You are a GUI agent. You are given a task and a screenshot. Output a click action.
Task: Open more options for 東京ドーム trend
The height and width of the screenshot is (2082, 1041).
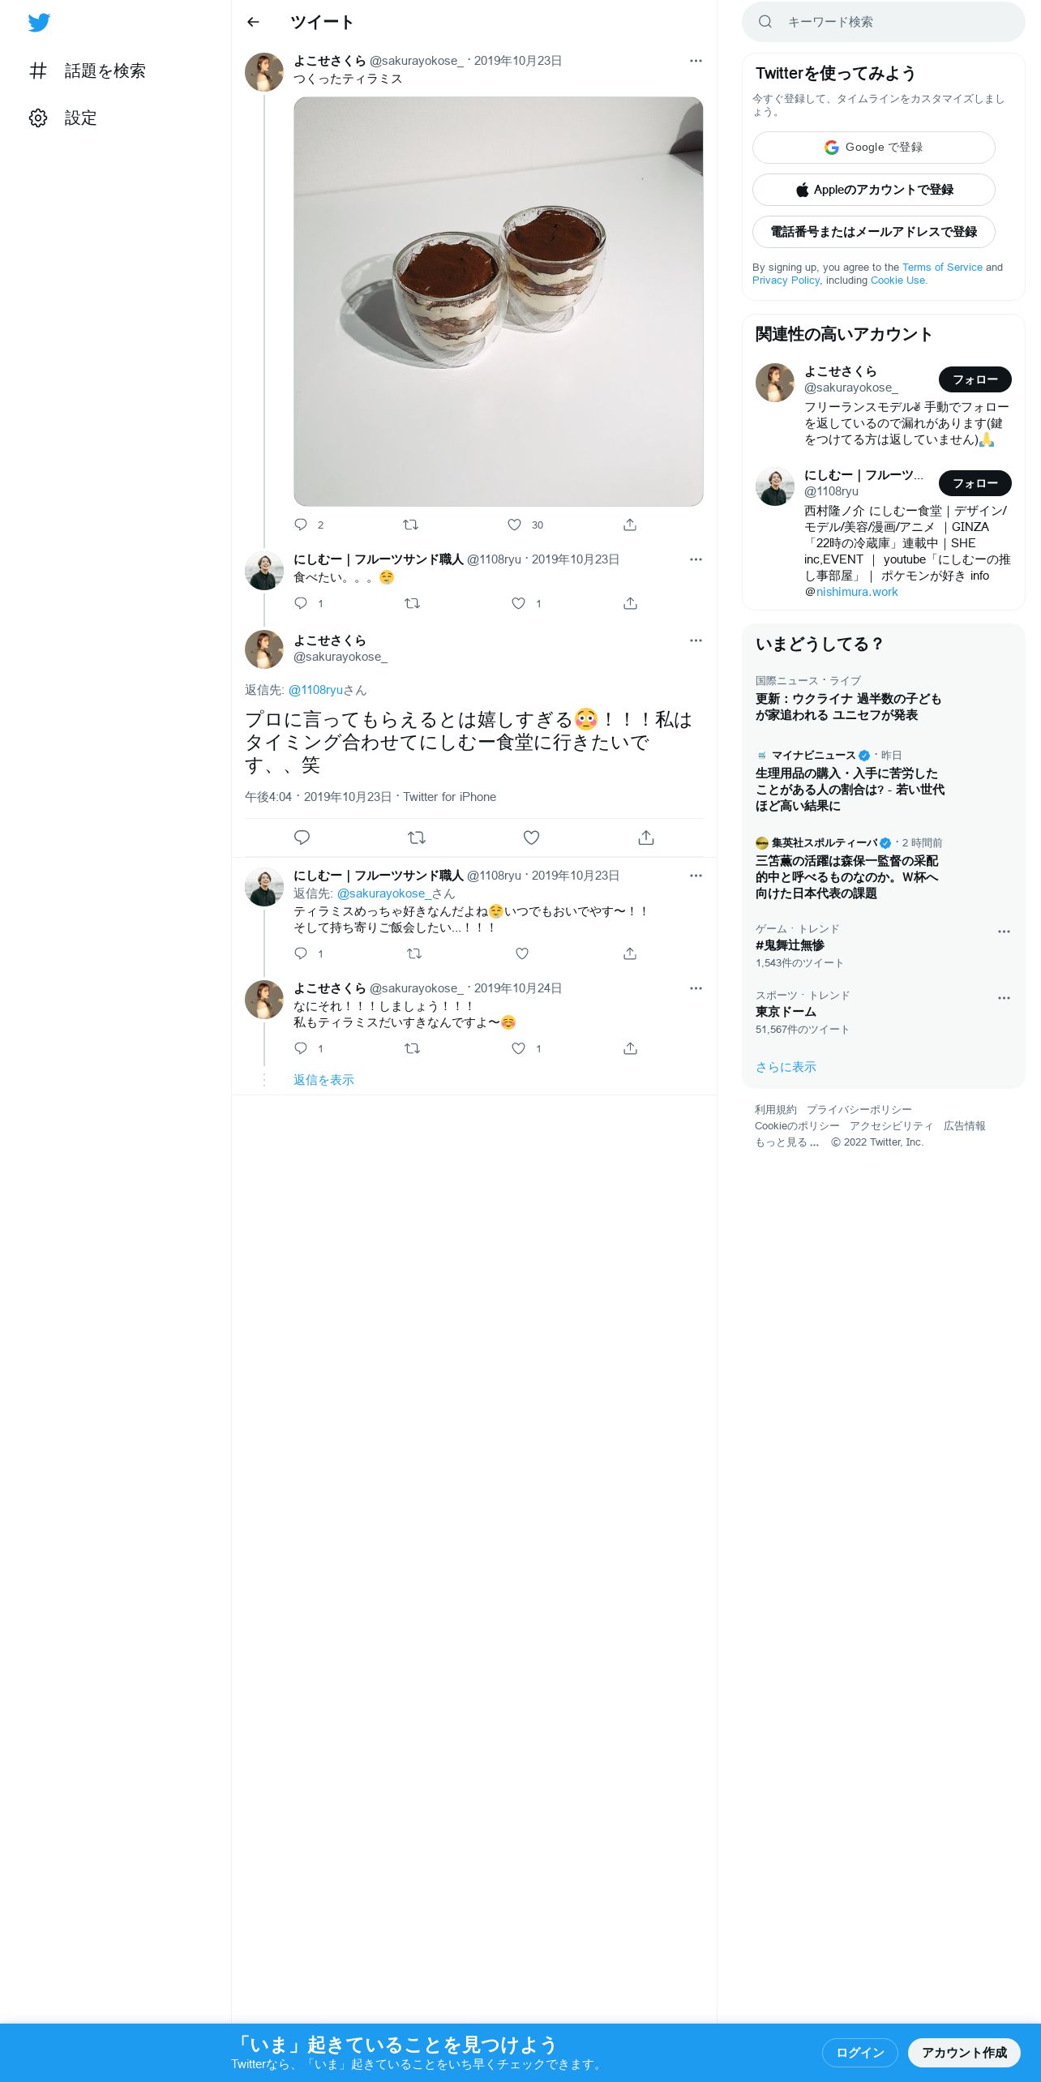[x=1004, y=998]
